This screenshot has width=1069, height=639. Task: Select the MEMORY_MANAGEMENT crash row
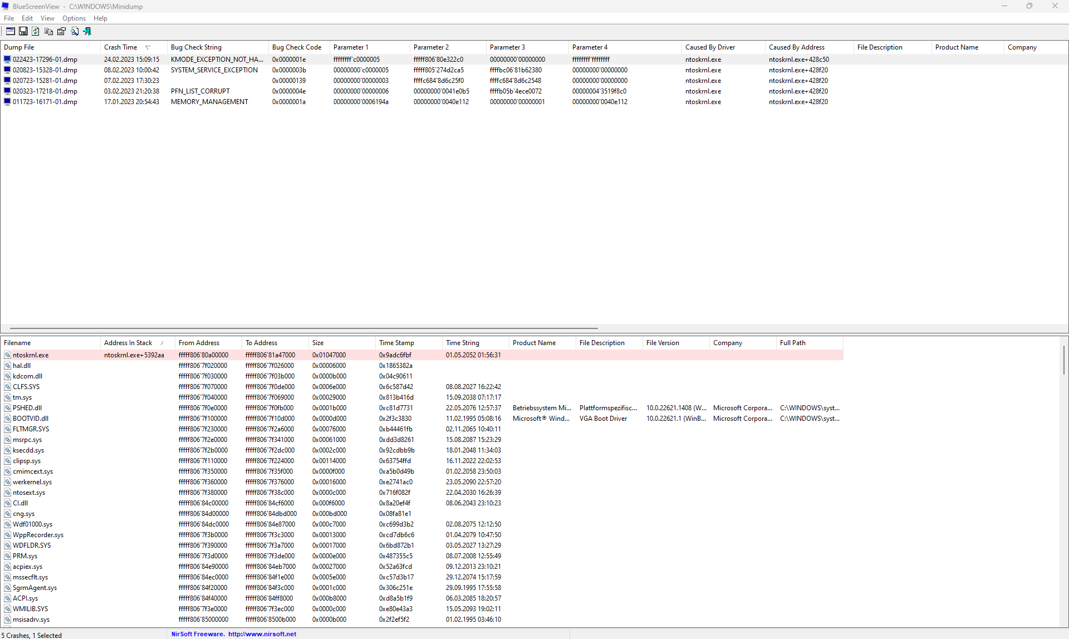209,102
